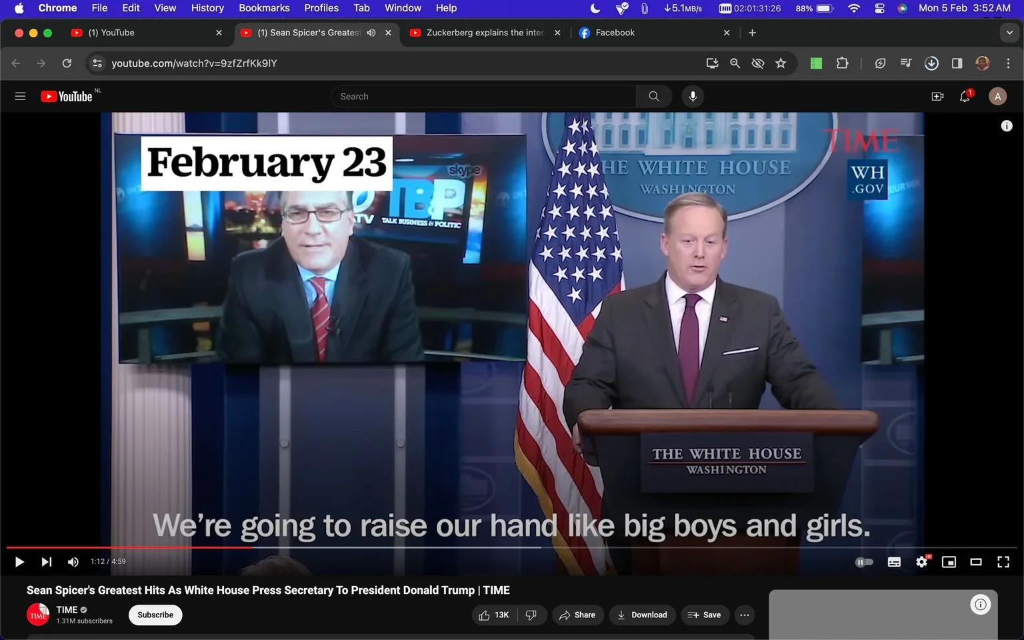Seek on the video progress bar

[512, 547]
